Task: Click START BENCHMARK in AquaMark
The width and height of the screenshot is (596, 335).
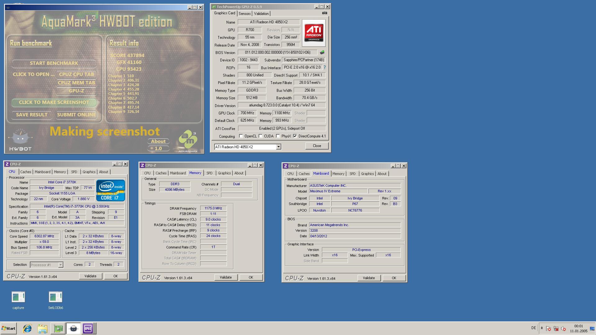Action: click(x=54, y=63)
